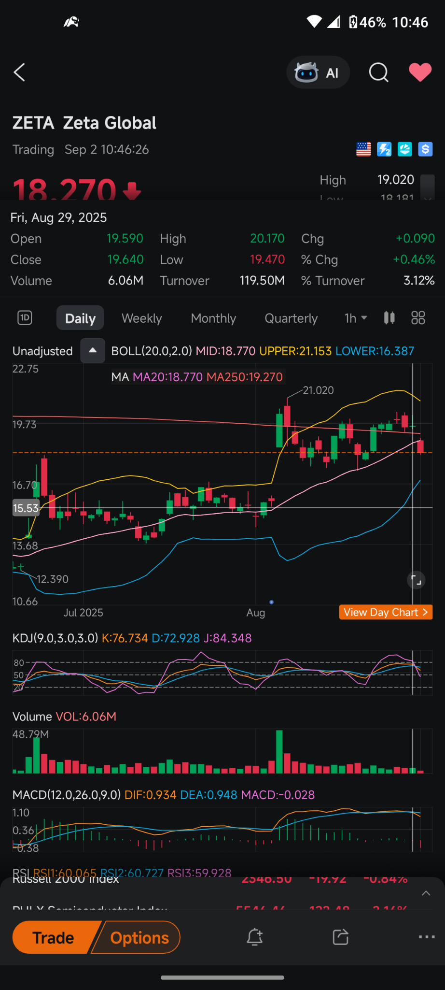Screen dimensions: 445x990
Task: Share this stock page
Action: 341,937
